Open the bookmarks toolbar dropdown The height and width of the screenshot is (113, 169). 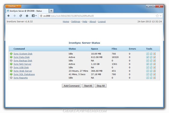click(x=34, y=16)
